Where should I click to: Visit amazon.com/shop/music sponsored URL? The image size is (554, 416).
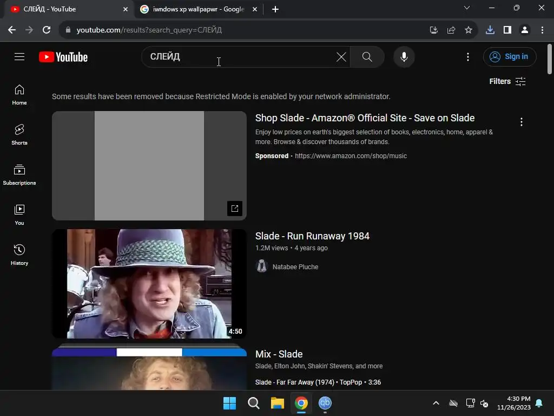click(351, 155)
